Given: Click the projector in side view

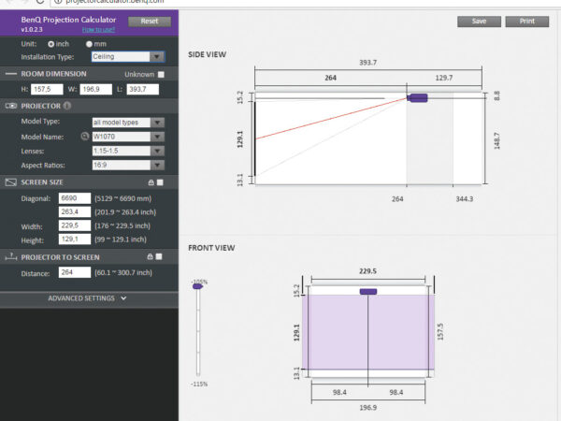Looking at the screenshot, I should 417,97.
